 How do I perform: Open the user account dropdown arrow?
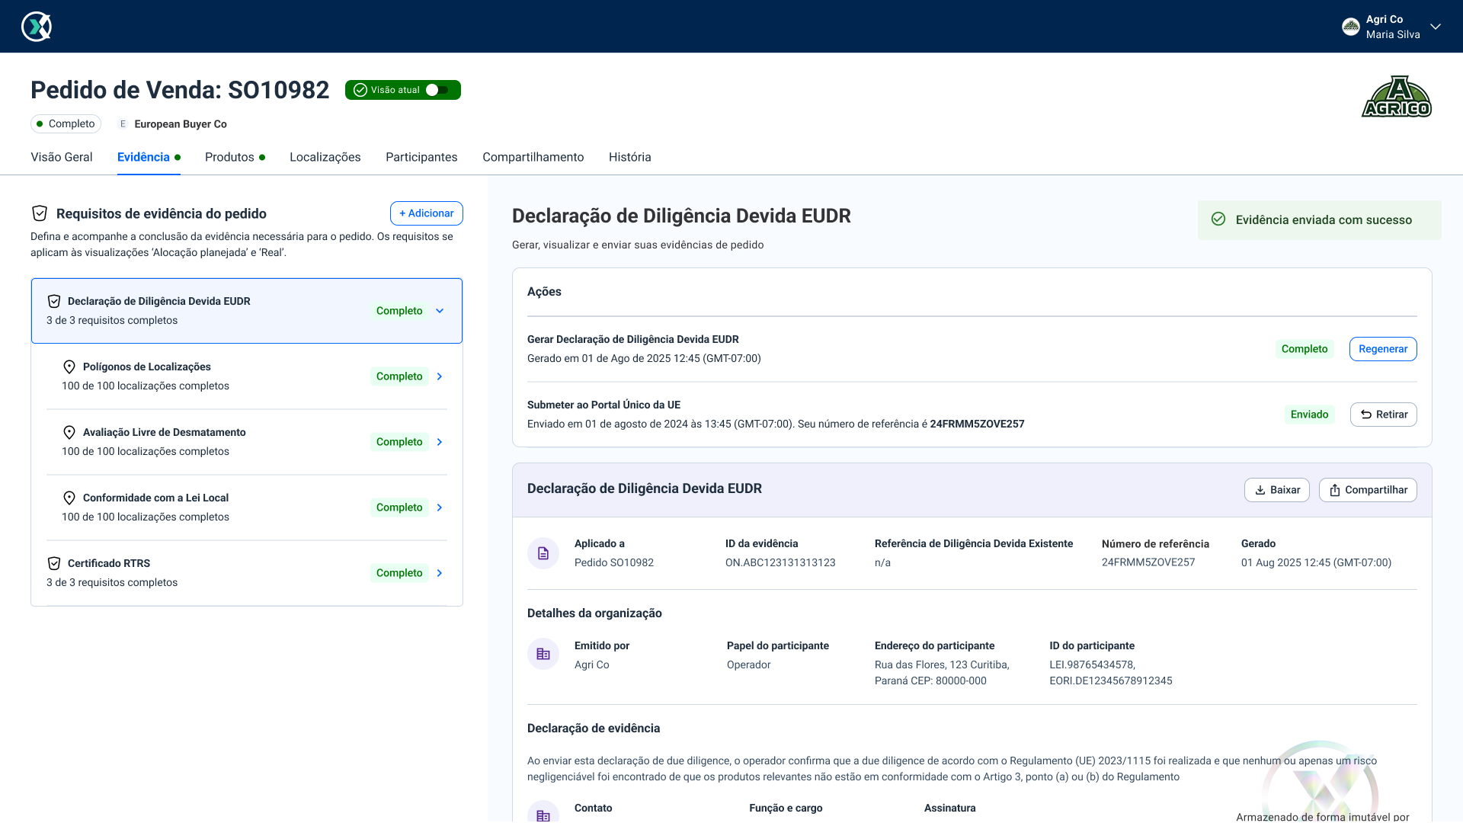pyautogui.click(x=1436, y=27)
